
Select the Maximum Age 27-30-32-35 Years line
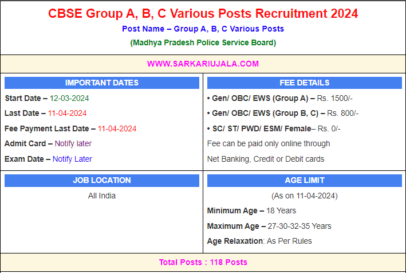click(269, 226)
